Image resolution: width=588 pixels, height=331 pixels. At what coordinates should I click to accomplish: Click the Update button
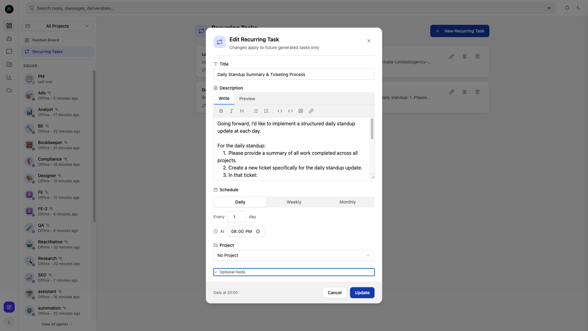click(x=362, y=293)
